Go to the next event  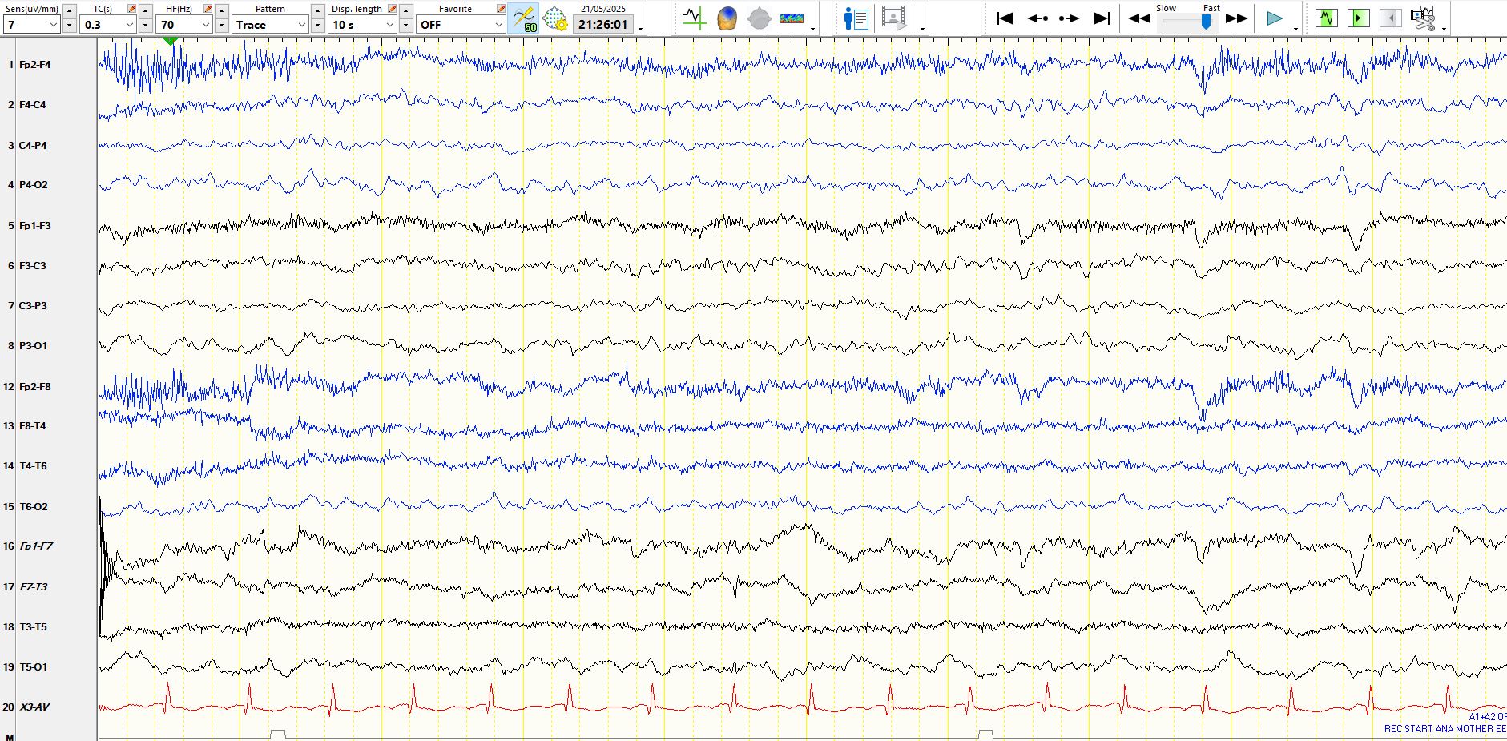pos(1069,18)
